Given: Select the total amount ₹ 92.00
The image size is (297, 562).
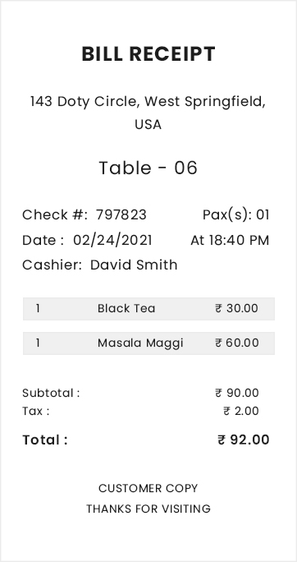Looking at the screenshot, I should click(244, 440).
